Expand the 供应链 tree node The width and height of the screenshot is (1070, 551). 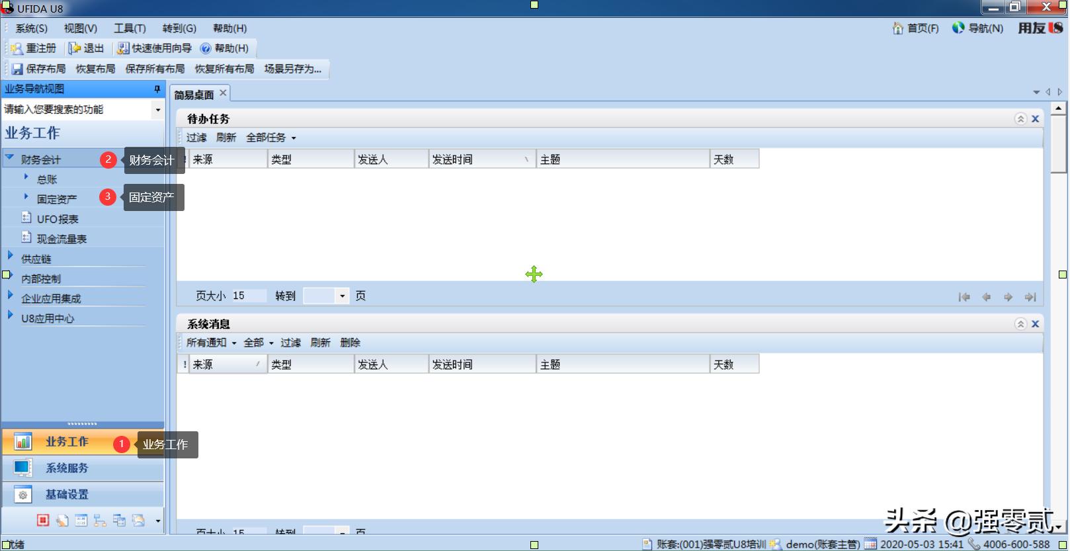tap(10, 255)
